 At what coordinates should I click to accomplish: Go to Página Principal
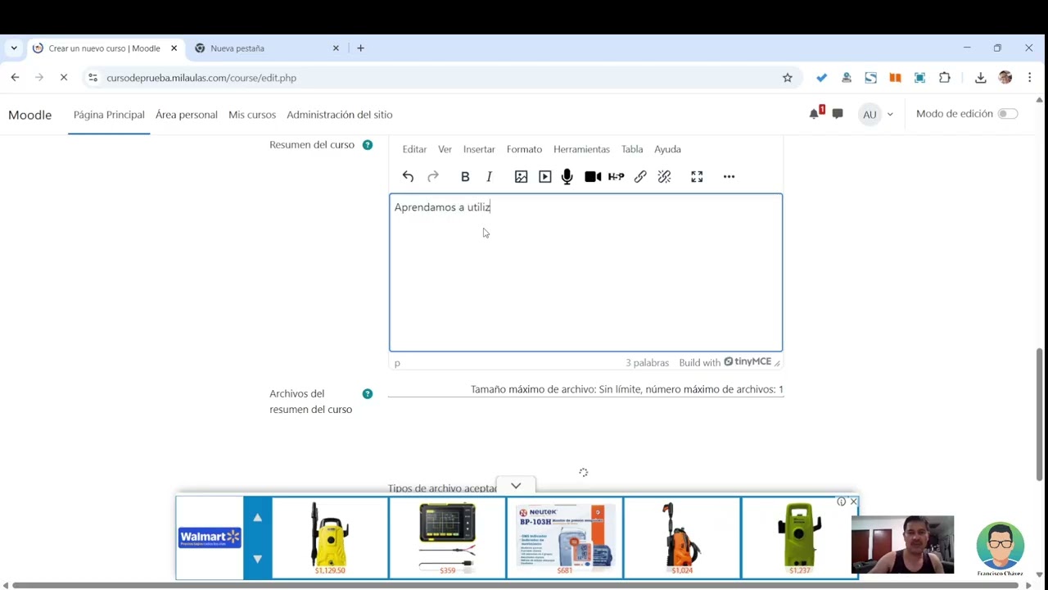pos(109,115)
